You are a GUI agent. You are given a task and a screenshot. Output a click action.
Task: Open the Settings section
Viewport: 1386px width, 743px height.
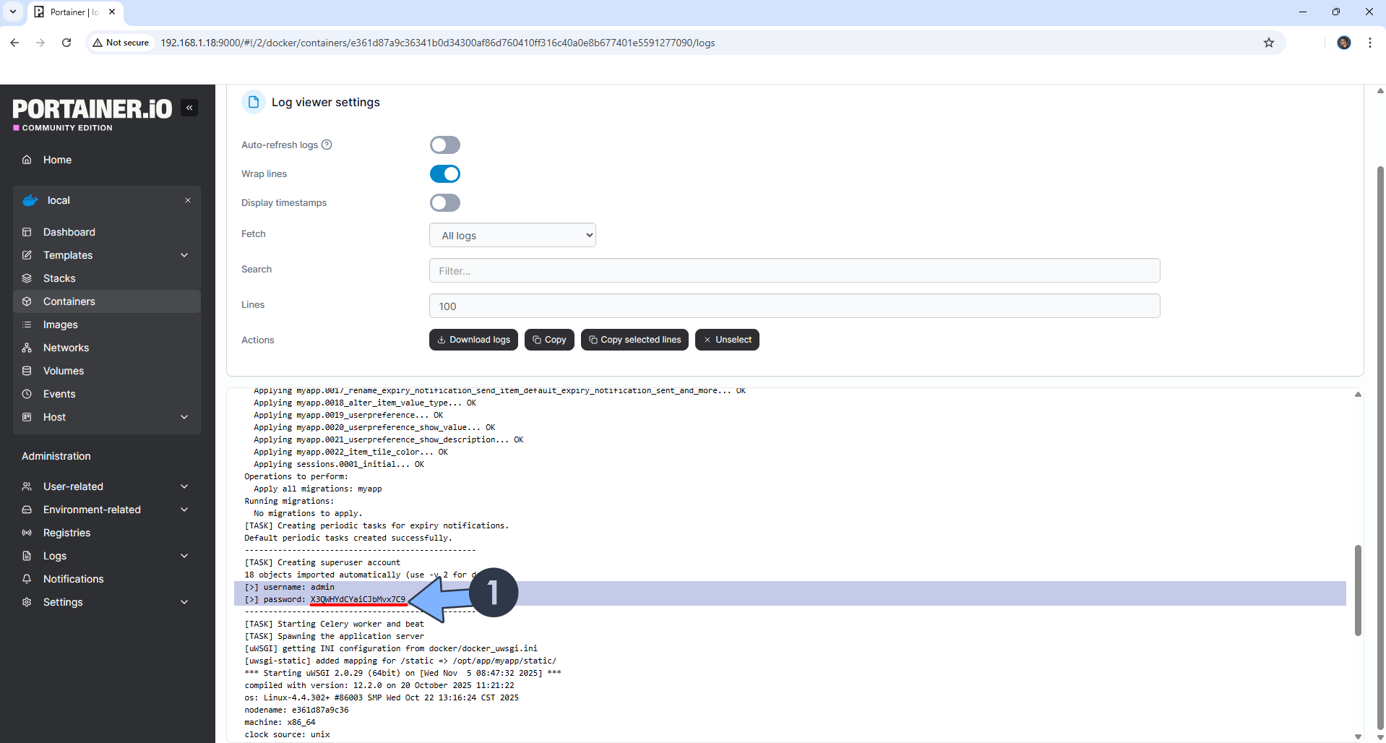[62, 602]
